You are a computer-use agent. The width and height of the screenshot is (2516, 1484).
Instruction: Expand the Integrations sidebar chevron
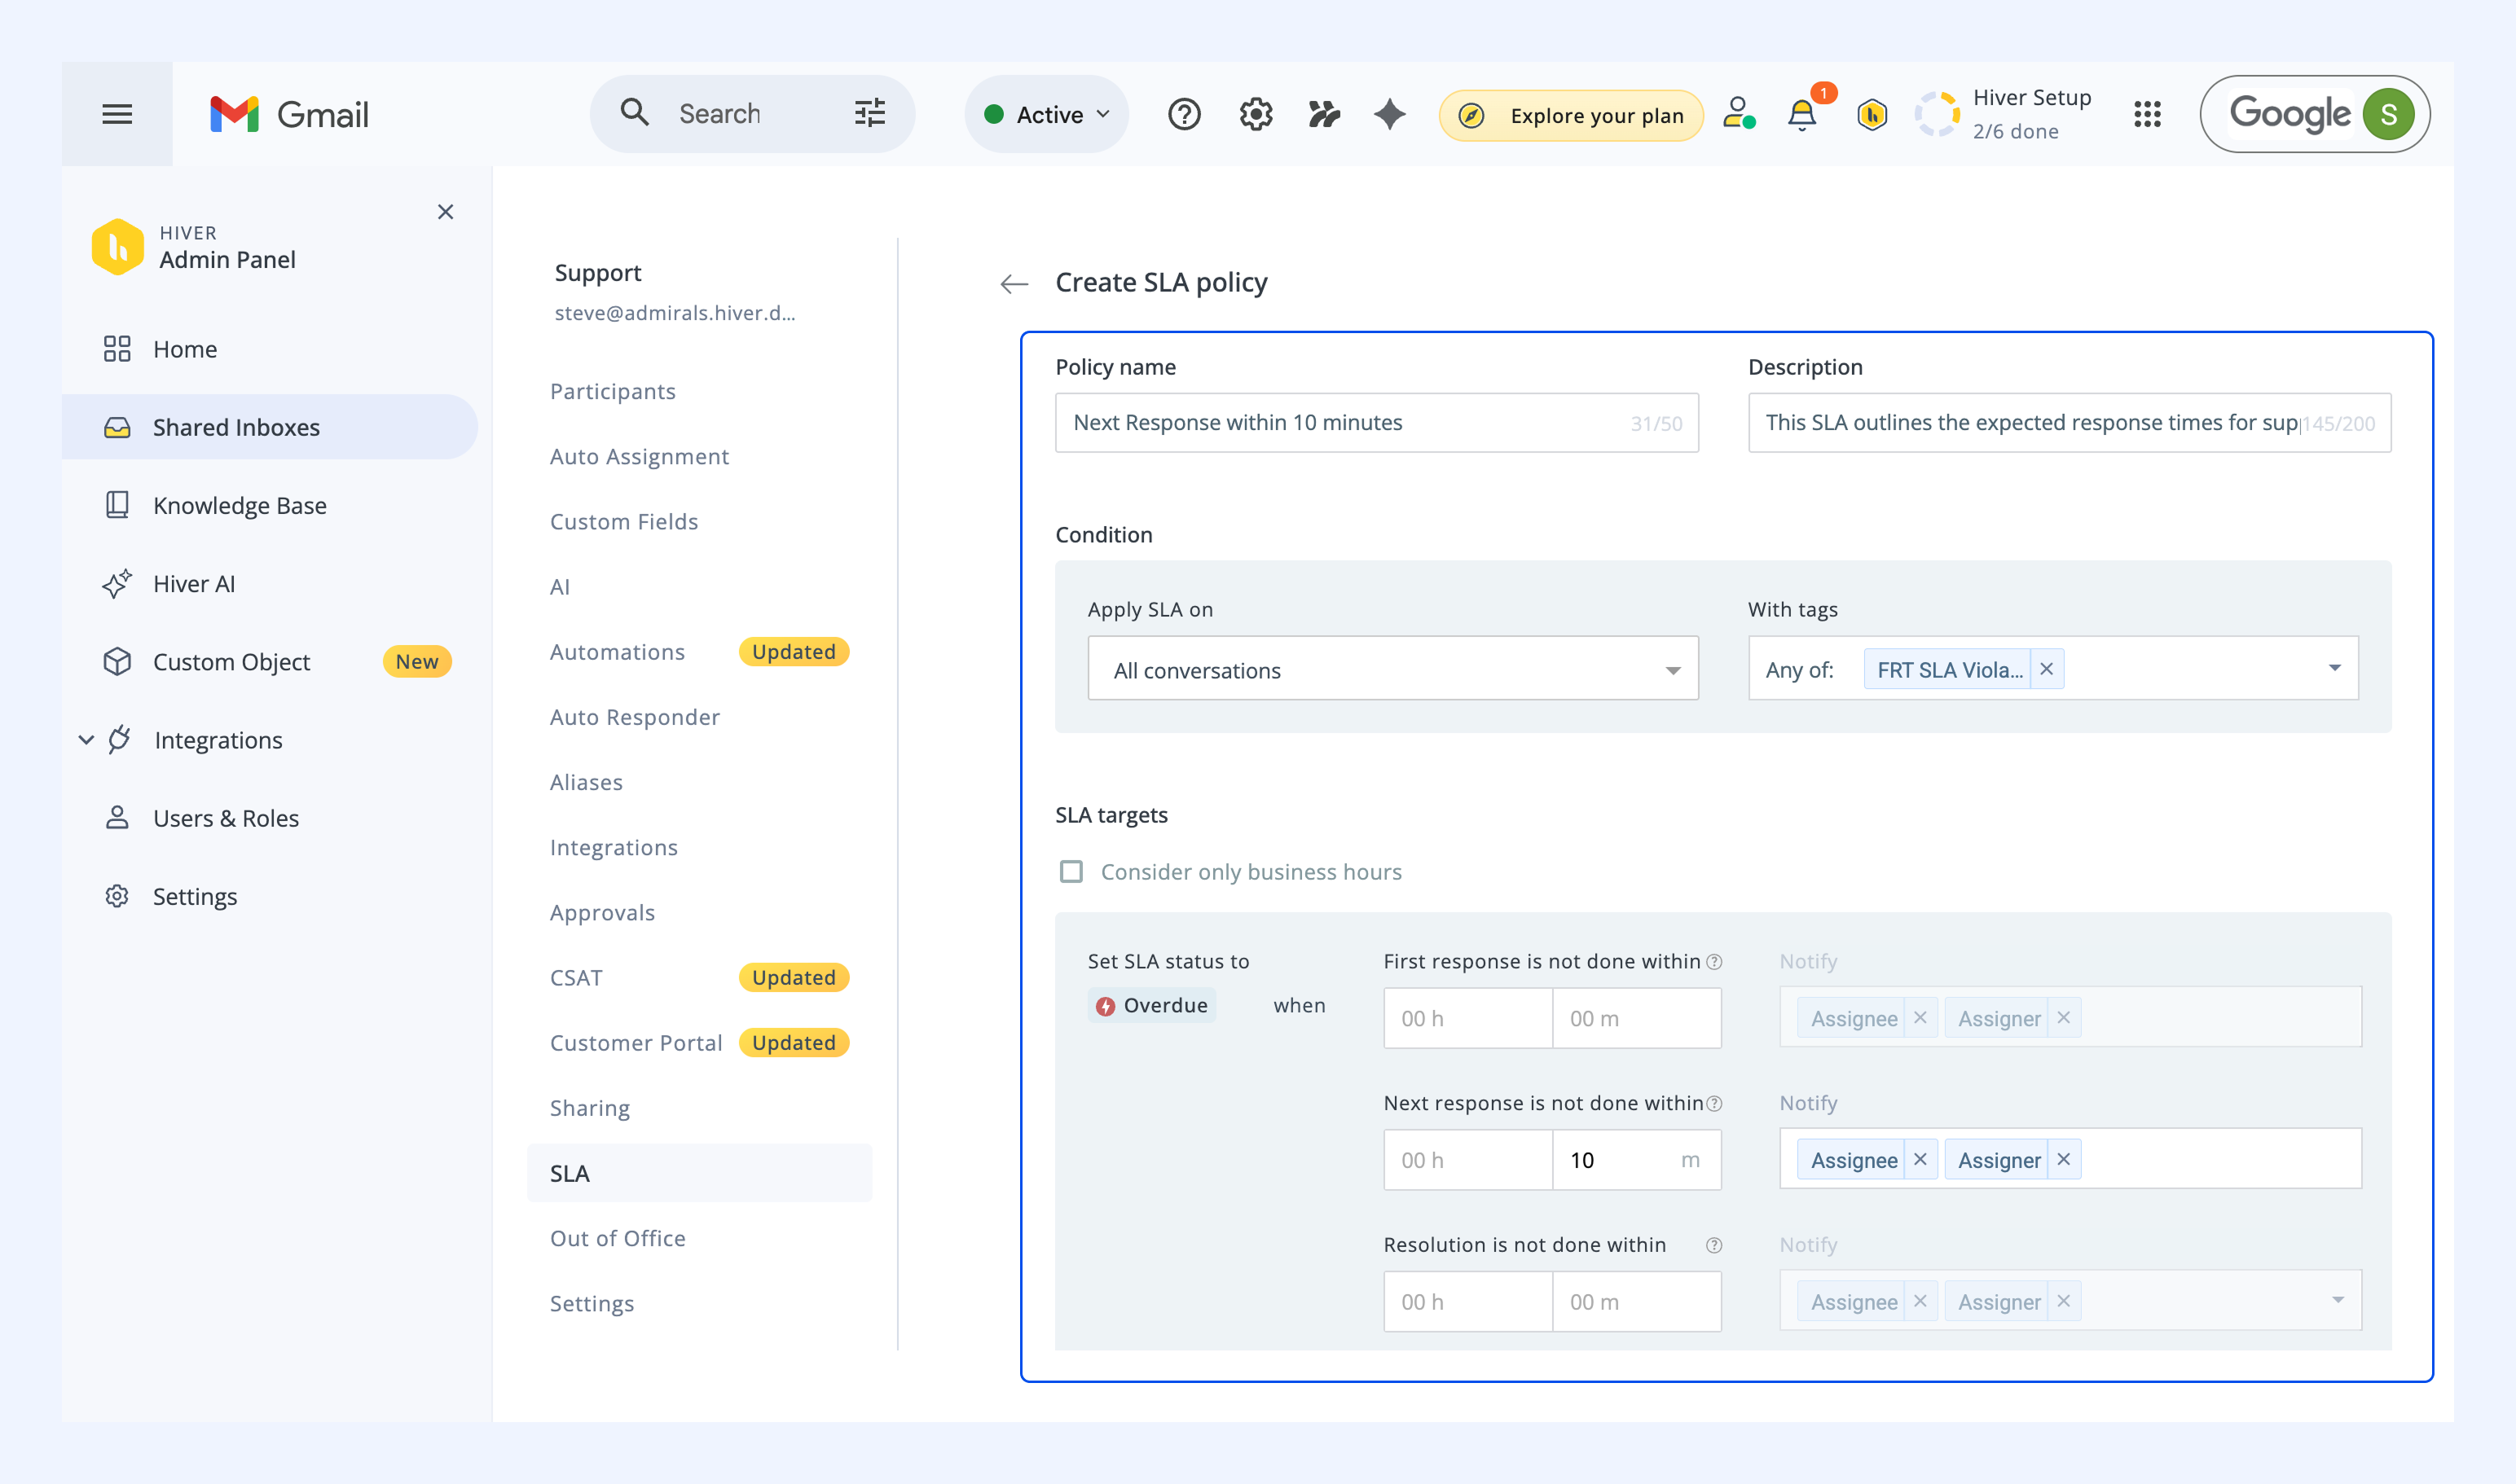click(x=86, y=740)
